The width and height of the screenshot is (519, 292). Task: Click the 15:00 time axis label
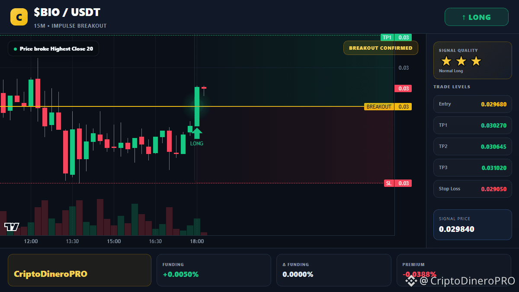114,241
